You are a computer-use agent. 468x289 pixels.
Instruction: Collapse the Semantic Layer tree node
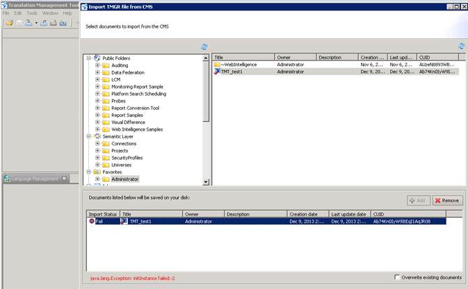pos(88,136)
